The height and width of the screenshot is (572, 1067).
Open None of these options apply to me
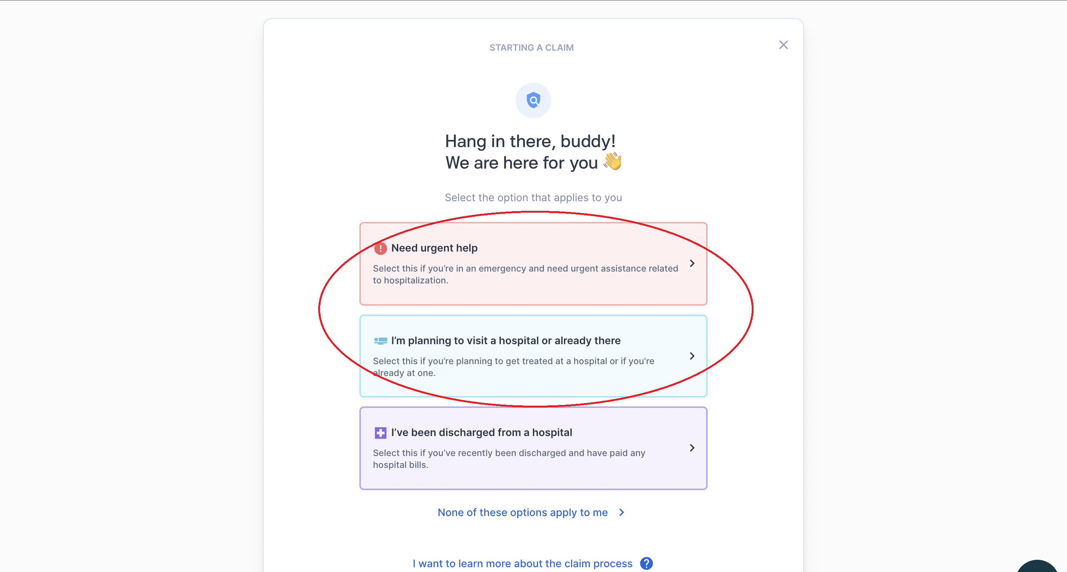[x=523, y=512]
